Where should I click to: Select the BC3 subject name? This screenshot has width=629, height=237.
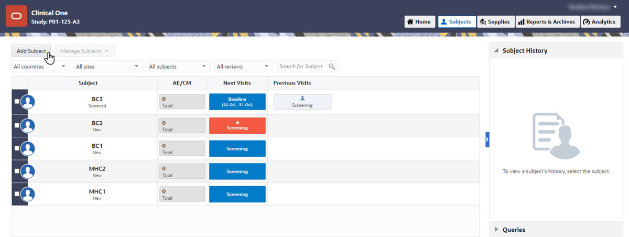click(x=97, y=99)
